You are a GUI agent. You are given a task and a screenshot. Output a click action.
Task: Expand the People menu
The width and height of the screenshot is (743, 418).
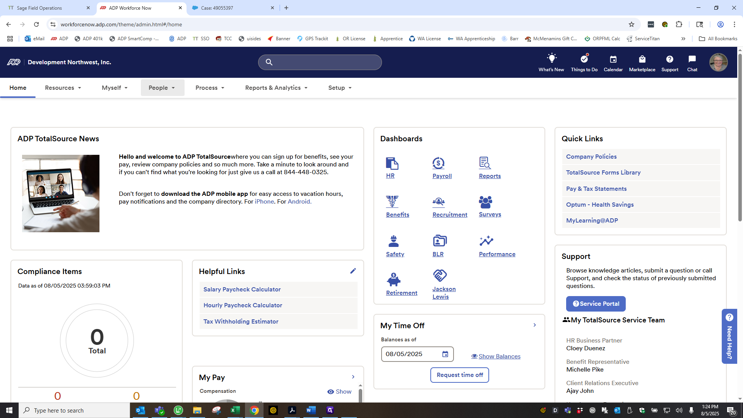coord(162,88)
